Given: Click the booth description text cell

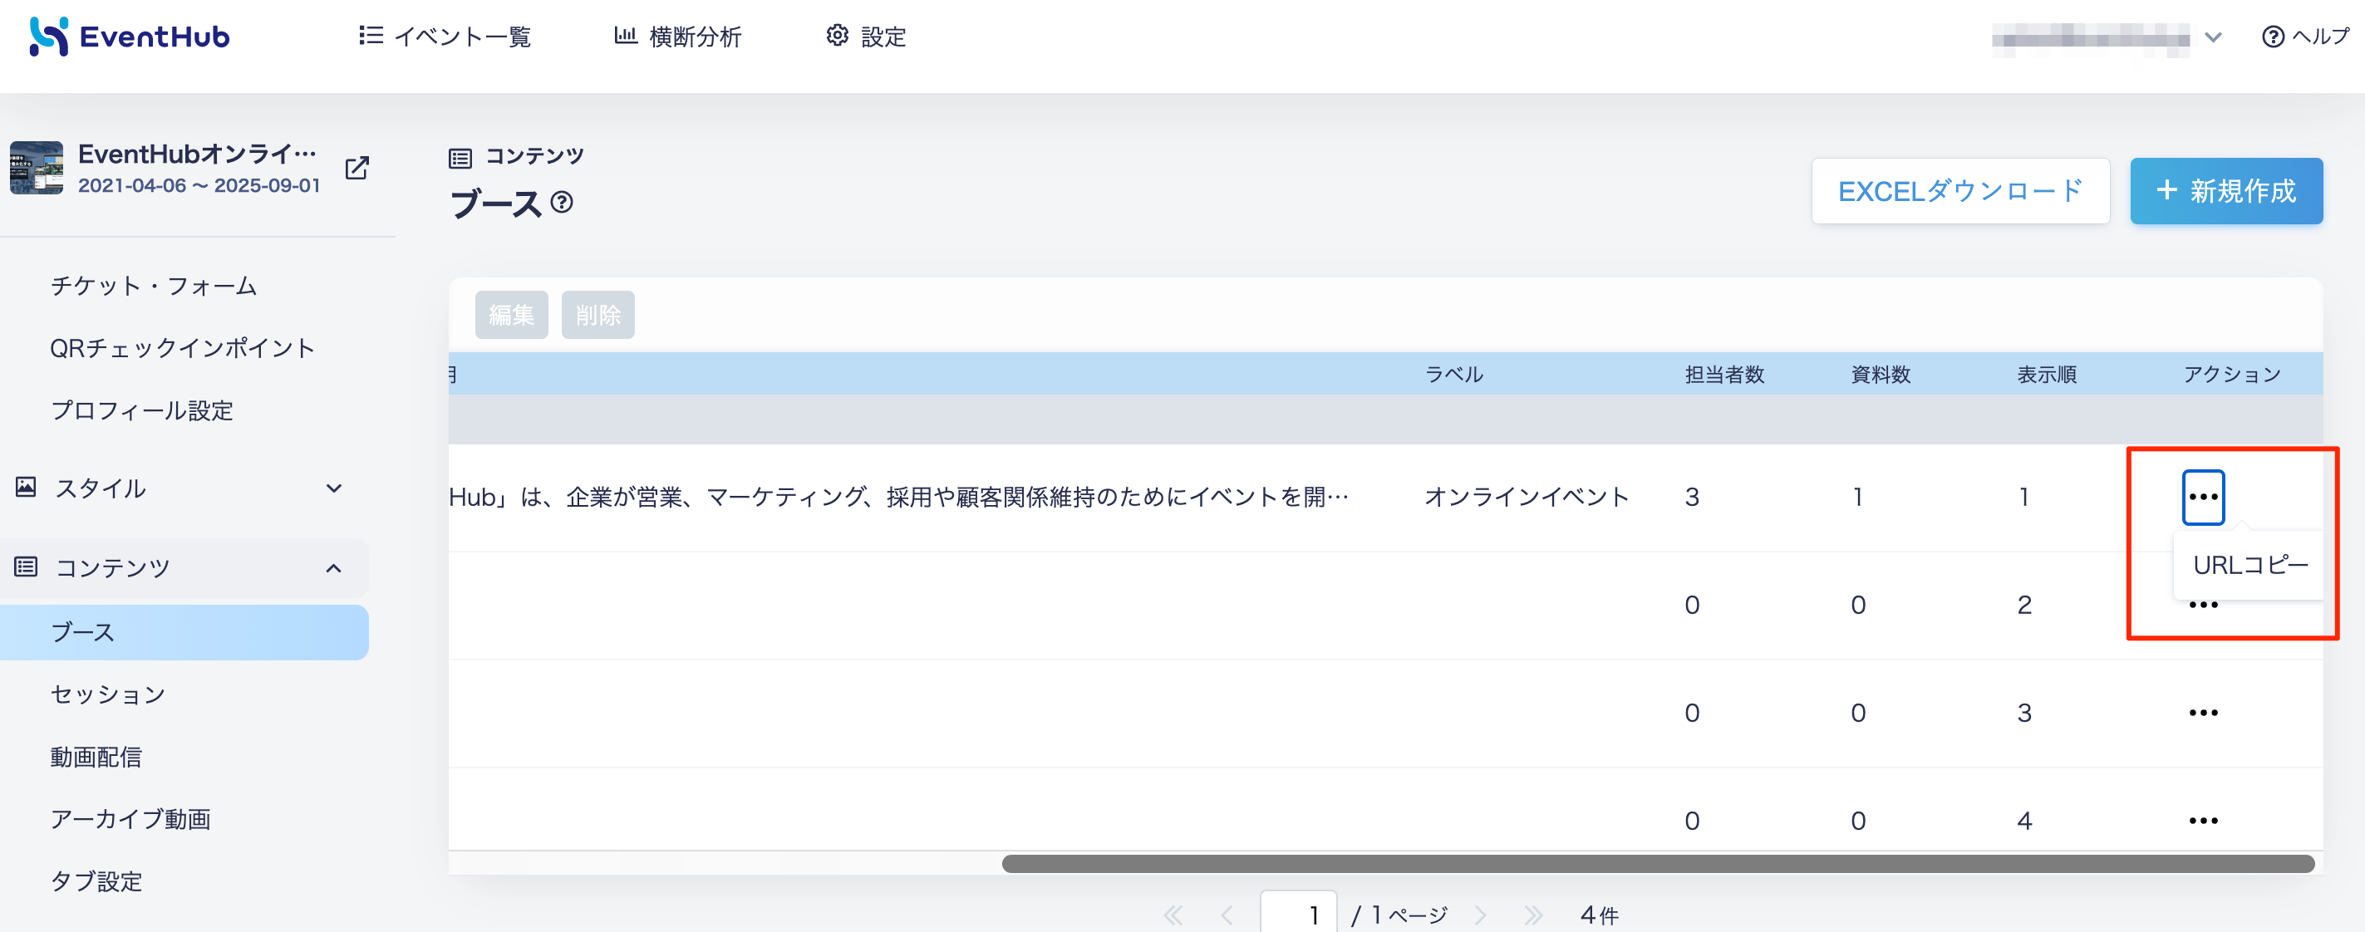Looking at the screenshot, I should (899, 498).
